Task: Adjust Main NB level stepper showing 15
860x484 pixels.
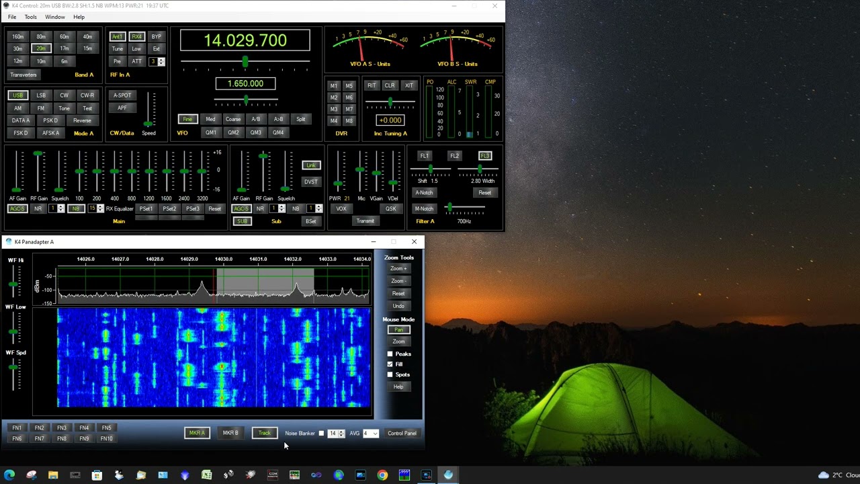Action: 100,208
